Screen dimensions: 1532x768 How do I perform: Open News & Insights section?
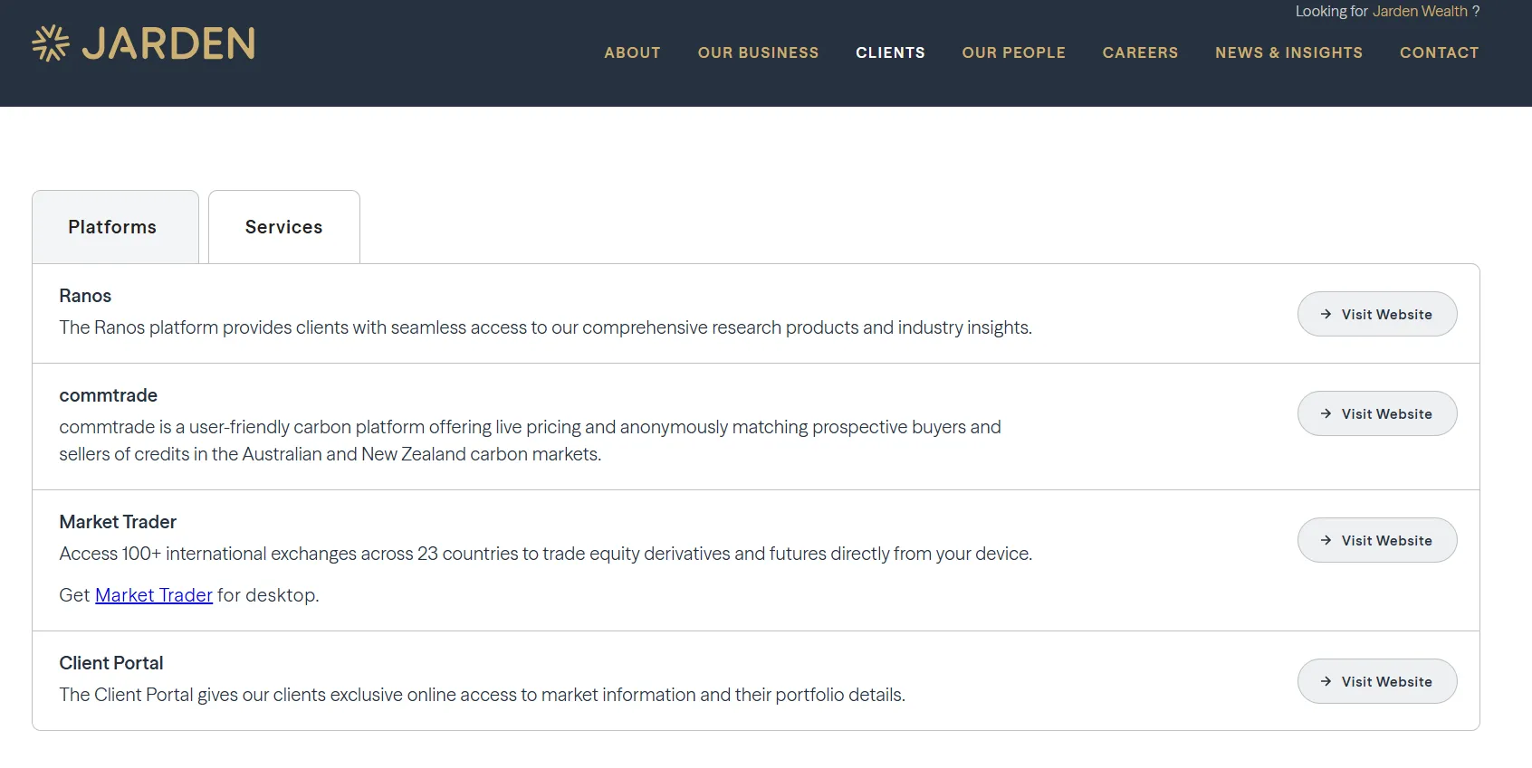point(1288,52)
